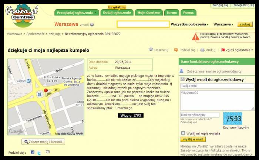
Task: Click Zobacz mapę i kierunki button
Action: pos(43,142)
